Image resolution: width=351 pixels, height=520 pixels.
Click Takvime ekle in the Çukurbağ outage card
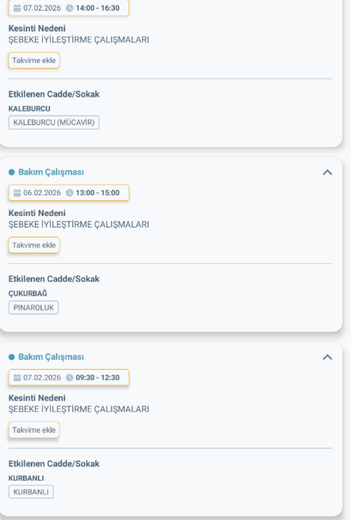pyautogui.click(x=34, y=245)
